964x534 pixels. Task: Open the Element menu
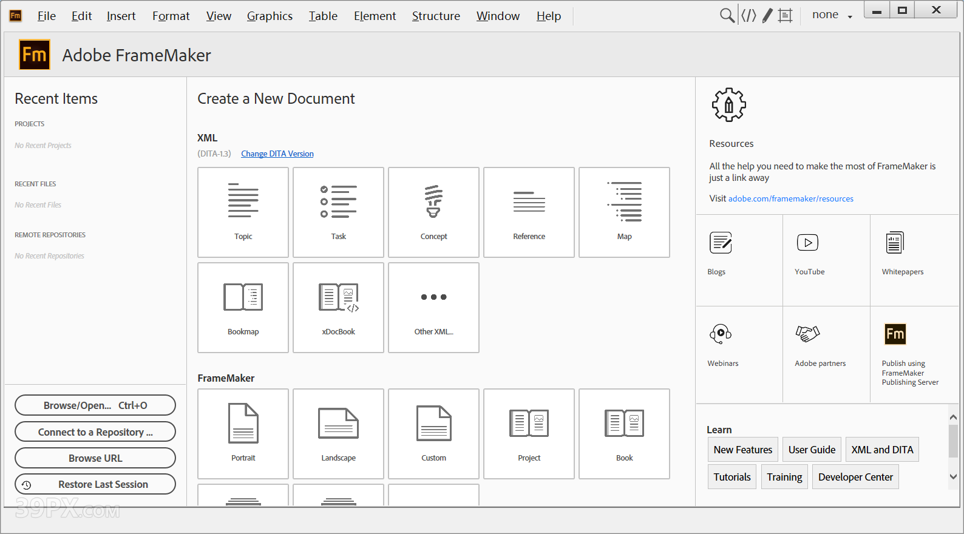coord(375,16)
